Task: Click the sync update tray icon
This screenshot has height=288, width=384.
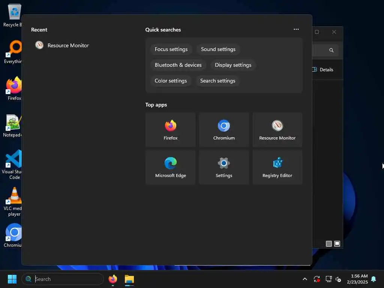Action: tap(316, 279)
